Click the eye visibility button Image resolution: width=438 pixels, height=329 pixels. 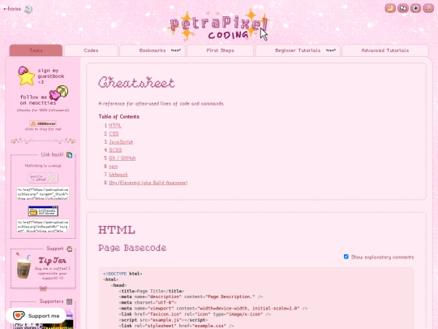415,8
